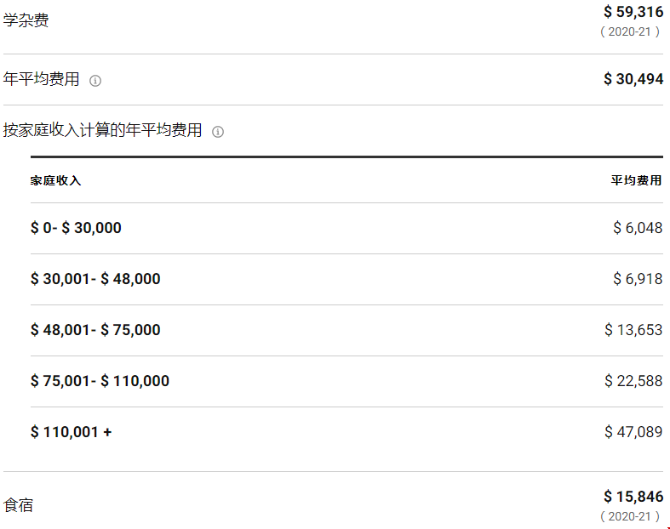Viewport: 670px width, 529px height.
Task: Click the $ 47,089 average cost
Action: [633, 432]
